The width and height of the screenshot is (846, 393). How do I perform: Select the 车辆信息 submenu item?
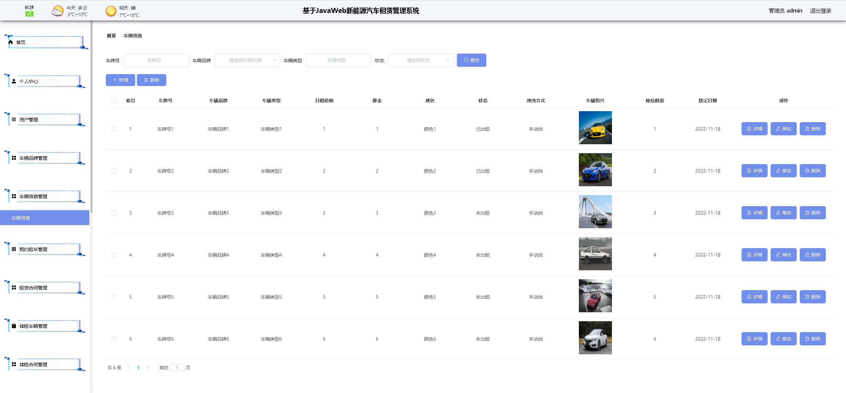45,218
